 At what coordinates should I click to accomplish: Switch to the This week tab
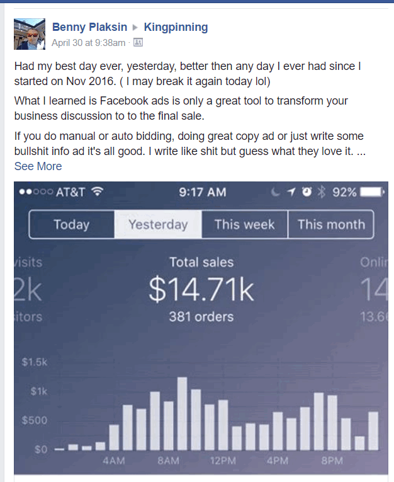pos(244,224)
